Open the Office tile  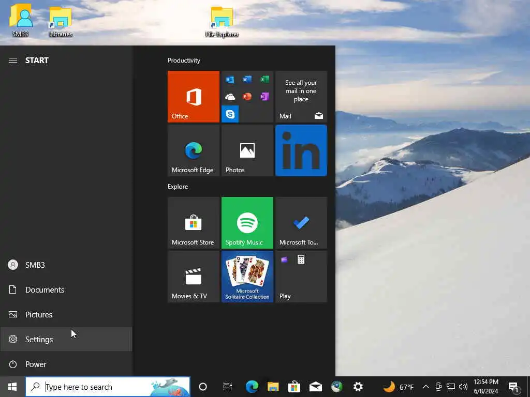click(x=194, y=97)
